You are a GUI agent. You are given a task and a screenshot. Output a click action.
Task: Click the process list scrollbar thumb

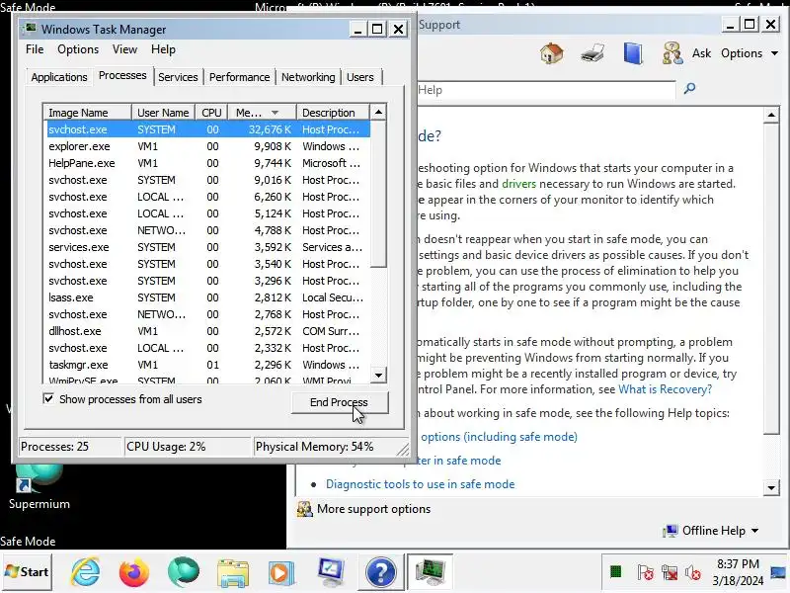378,194
